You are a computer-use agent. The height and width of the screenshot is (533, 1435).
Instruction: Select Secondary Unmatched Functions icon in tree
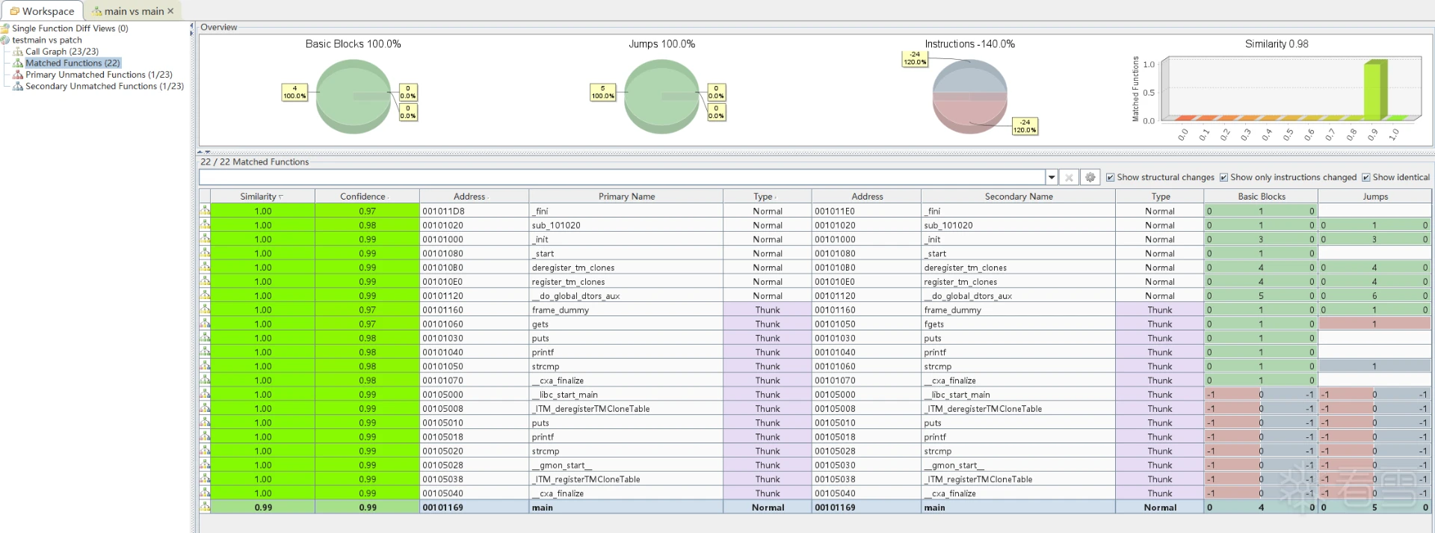coord(18,87)
